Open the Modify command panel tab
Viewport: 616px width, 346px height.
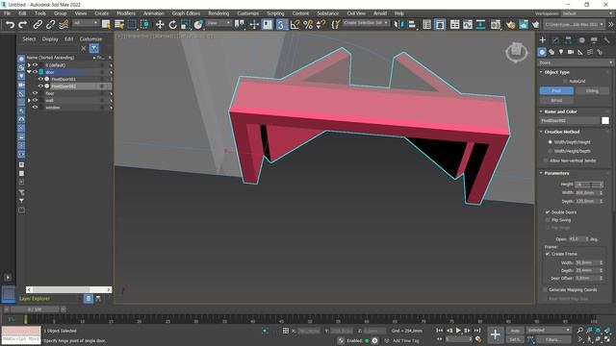(x=555, y=40)
